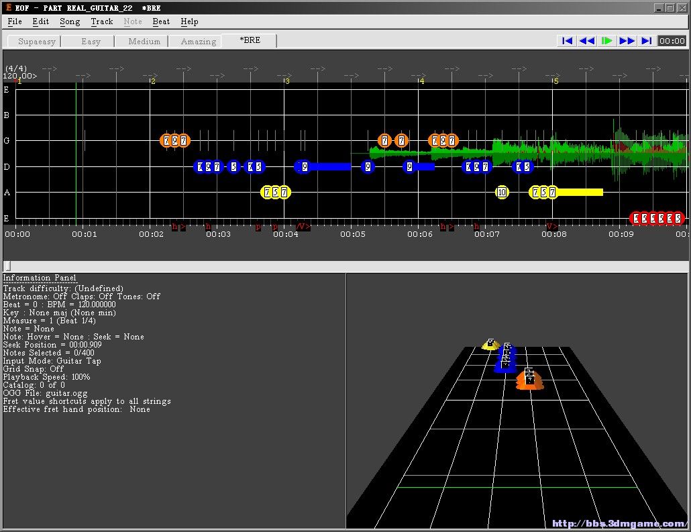Click measure marker 5 in the beat ruler
Screen dimensions: 691x532
pos(555,81)
